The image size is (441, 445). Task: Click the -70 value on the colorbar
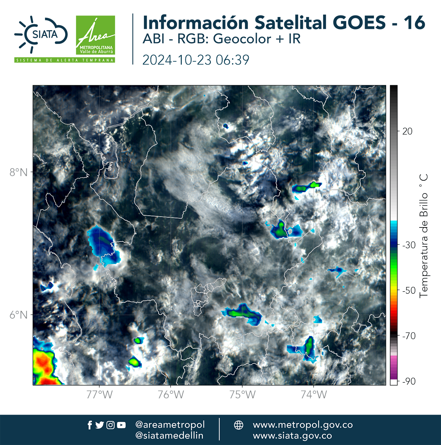(409, 336)
